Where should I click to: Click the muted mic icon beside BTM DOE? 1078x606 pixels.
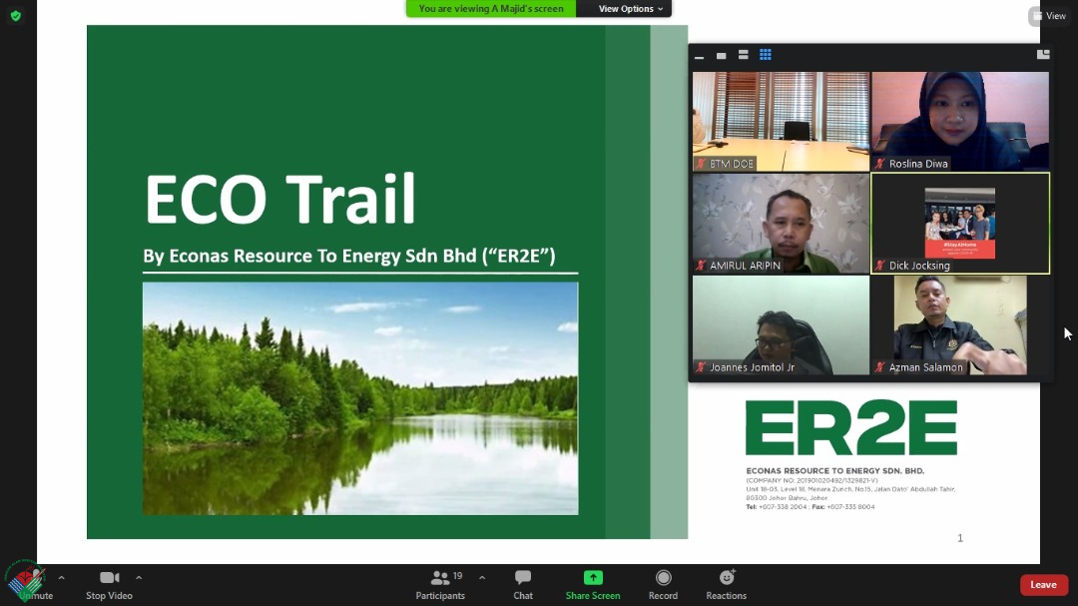pyautogui.click(x=701, y=164)
